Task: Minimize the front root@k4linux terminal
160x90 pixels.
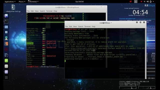Action: [x=137, y=22]
